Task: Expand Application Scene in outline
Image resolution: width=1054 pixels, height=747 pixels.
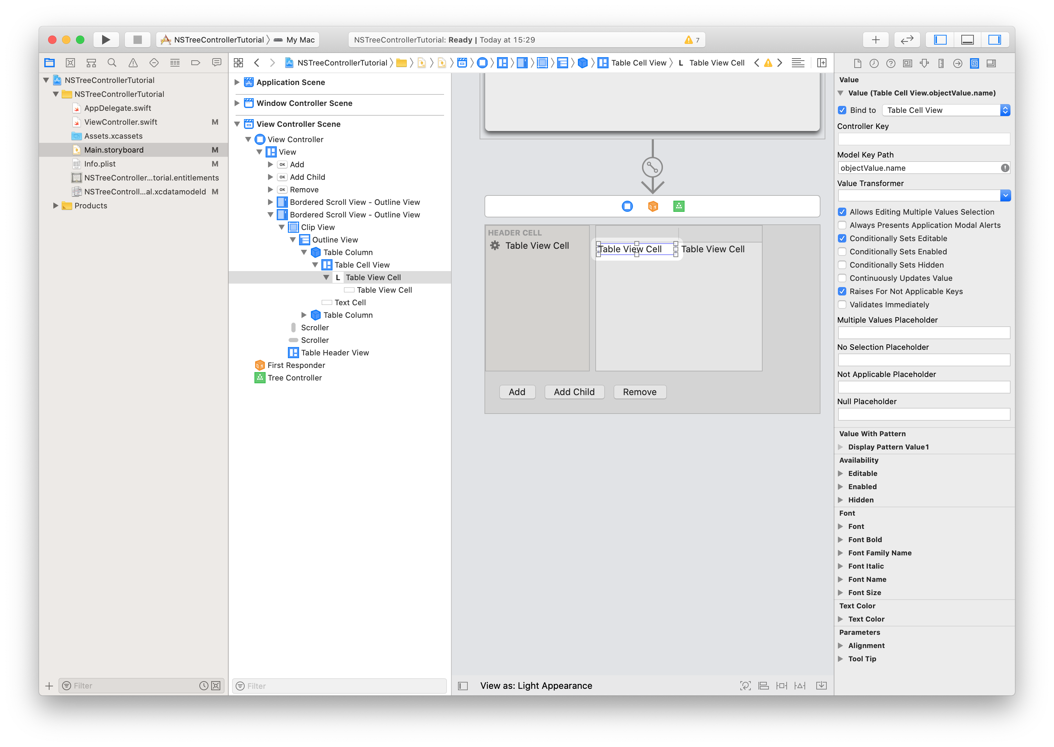Action: pyautogui.click(x=237, y=82)
